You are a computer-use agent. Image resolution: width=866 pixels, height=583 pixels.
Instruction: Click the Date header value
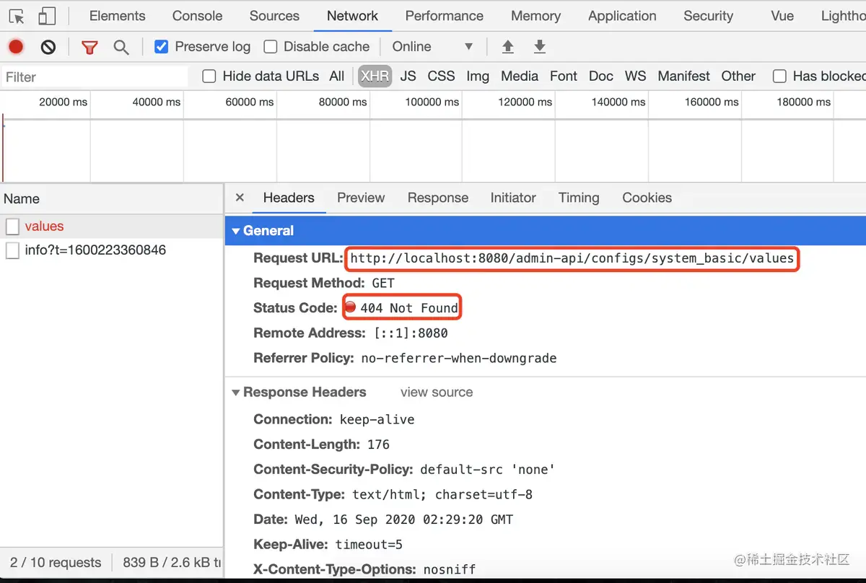(x=404, y=520)
